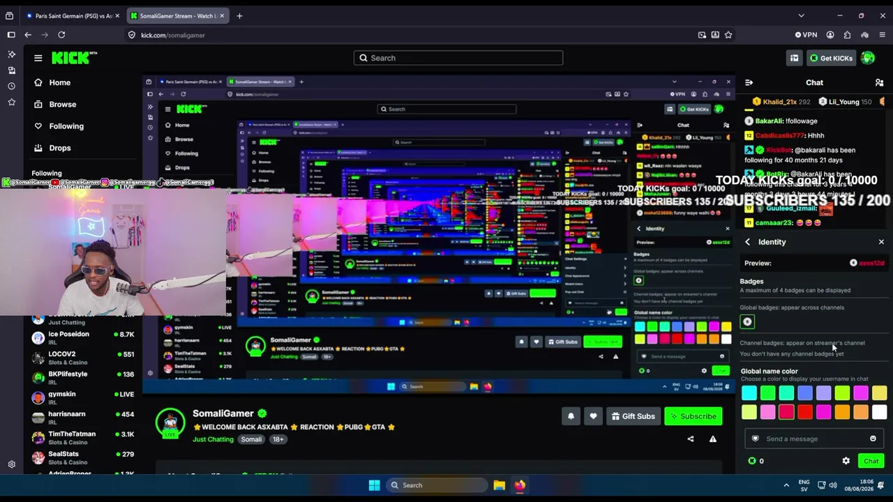The height and width of the screenshot is (502, 893).
Task: Follow SomaliGamer with the heart icon
Action: (x=593, y=416)
